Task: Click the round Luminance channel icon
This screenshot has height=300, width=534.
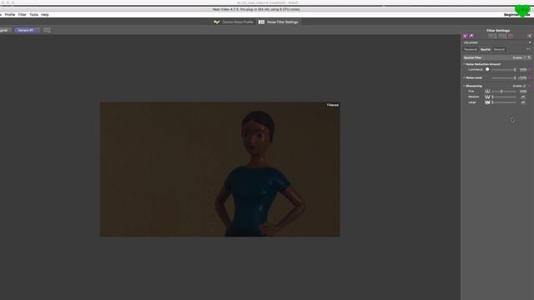Action: point(487,69)
